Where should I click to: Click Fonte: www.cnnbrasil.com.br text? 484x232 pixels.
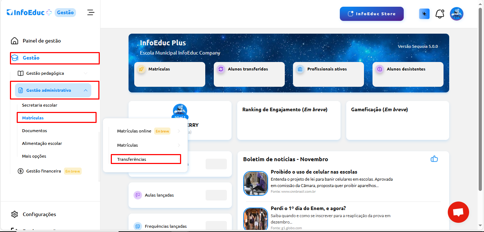click(293, 192)
